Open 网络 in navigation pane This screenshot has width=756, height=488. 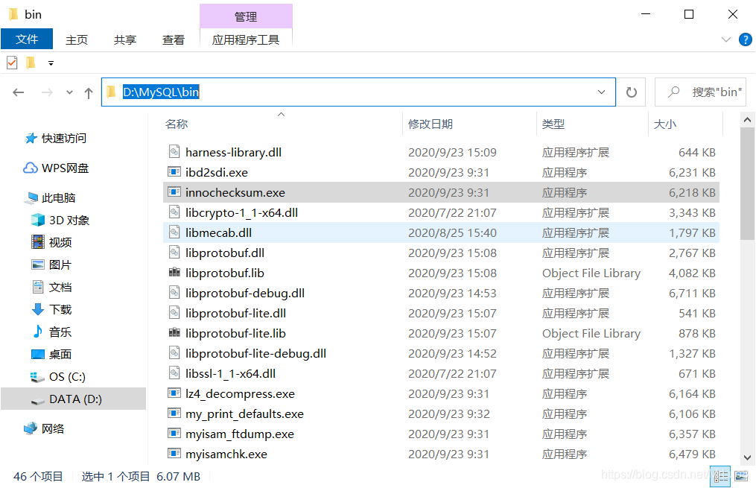pyautogui.click(x=45, y=428)
